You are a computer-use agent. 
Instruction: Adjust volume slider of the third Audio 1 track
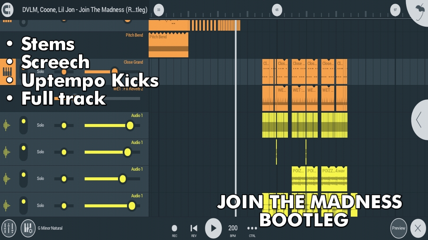tap(112, 179)
